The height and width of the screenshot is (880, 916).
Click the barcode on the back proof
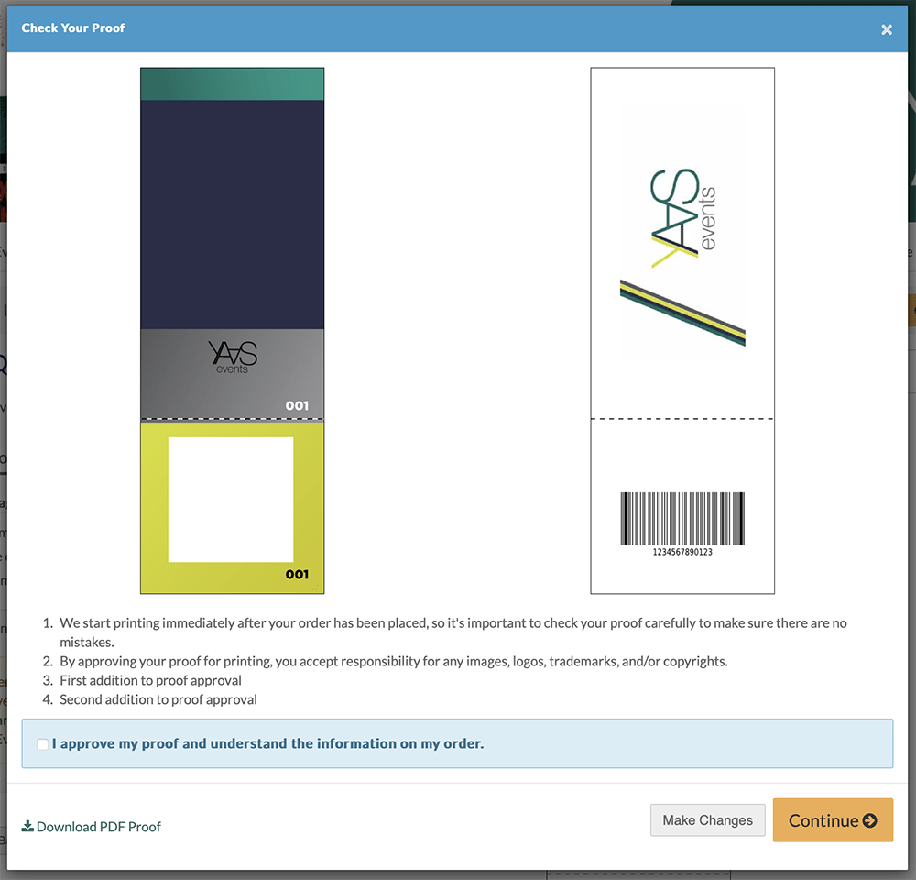pos(682,518)
